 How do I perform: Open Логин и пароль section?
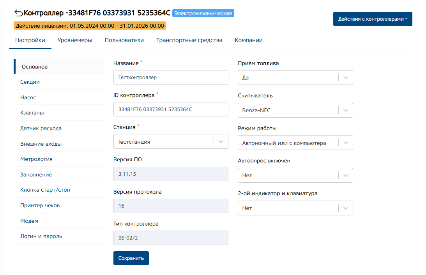pyautogui.click(x=41, y=236)
